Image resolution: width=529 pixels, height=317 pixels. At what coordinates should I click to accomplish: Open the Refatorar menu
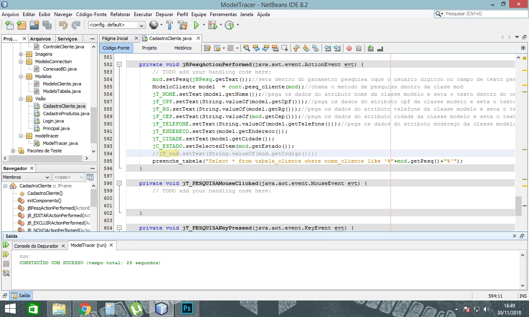[120, 14]
